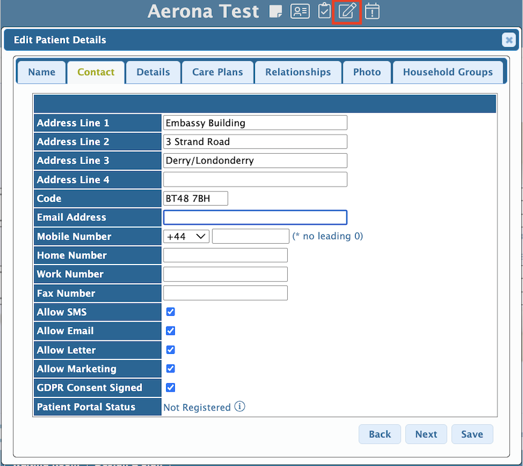
Task: Select the Contact tab
Action: pos(96,72)
